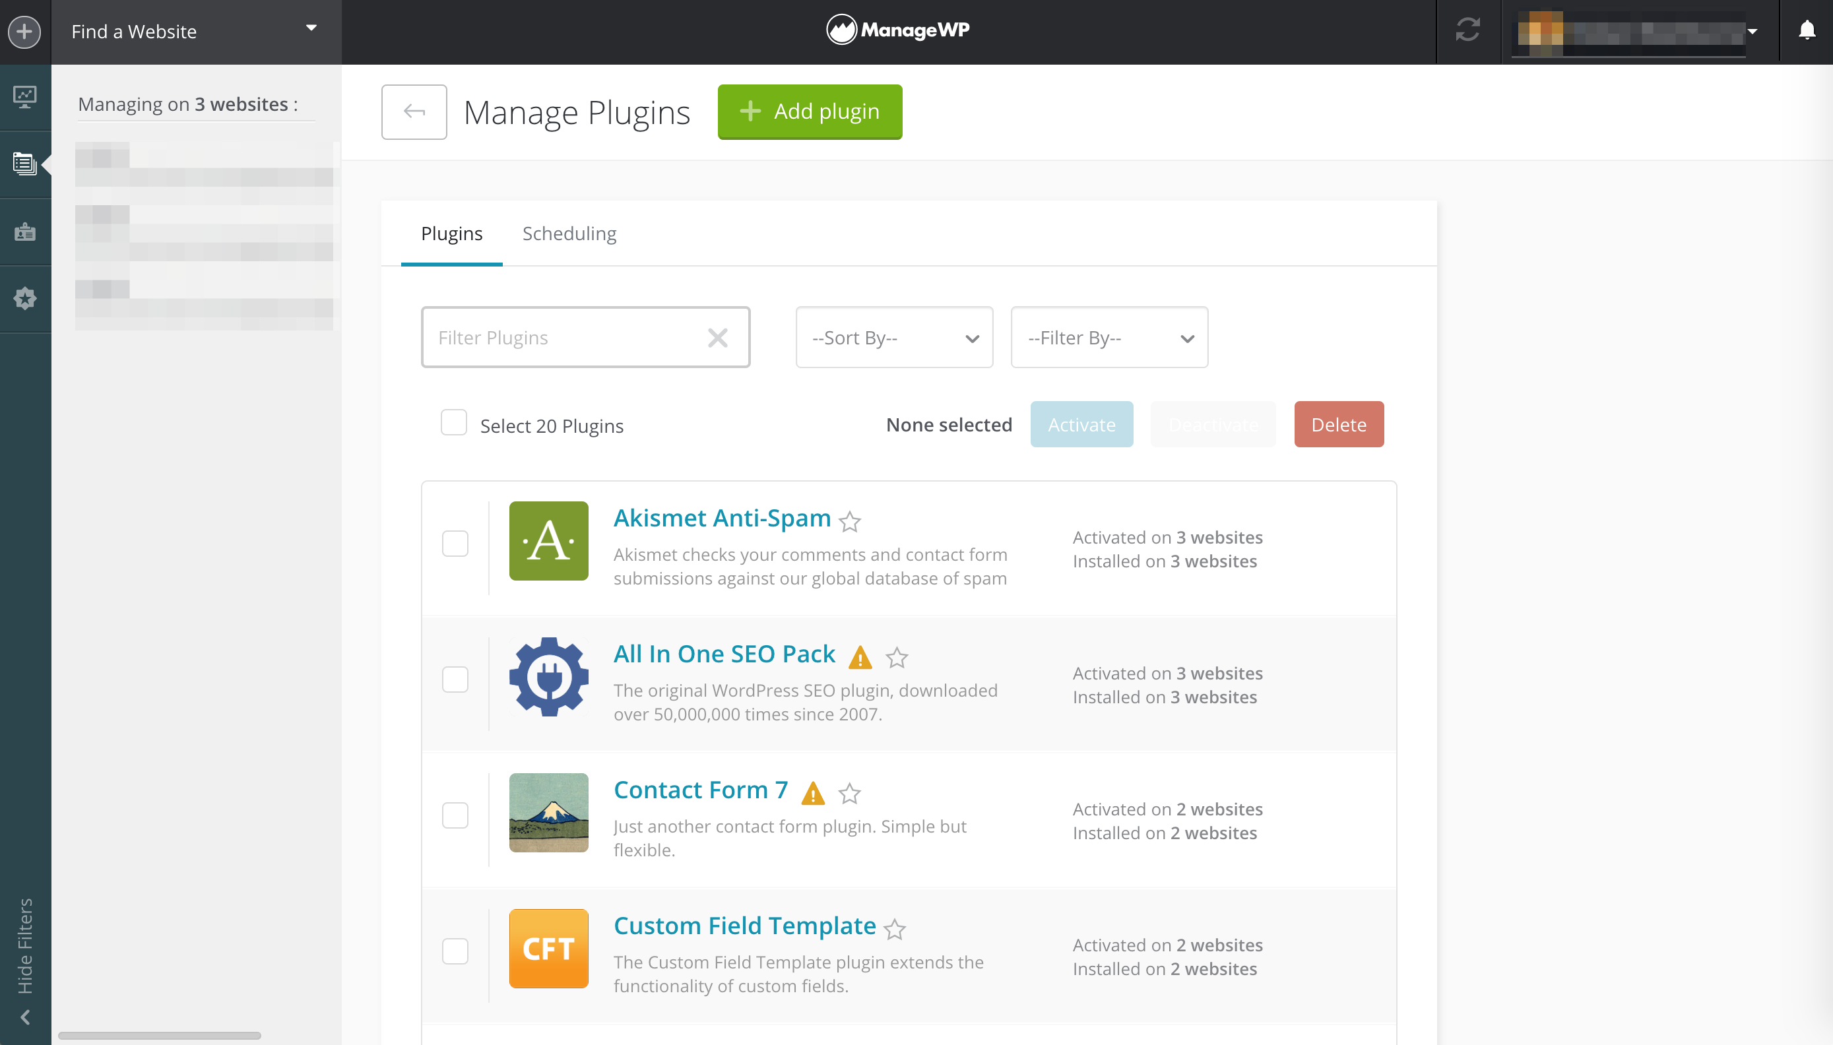Click the Add plugin button
Viewport: 1833px width, 1045px height.
tap(810, 111)
